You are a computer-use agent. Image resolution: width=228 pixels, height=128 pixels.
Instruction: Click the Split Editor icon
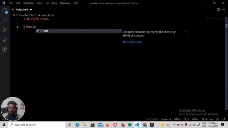pyautogui.click(x=218, y=10)
